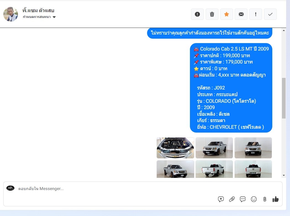The height and width of the screenshot is (216, 290).
Task: Delete conversation using the trash icon
Action: point(212,14)
